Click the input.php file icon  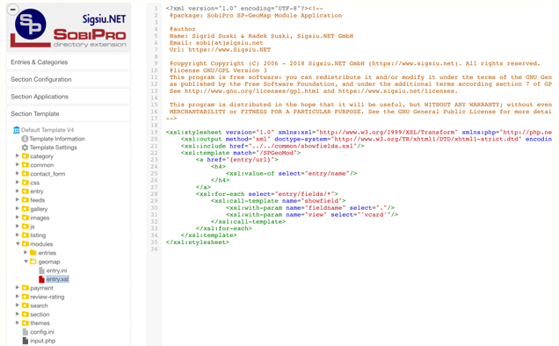25,341
